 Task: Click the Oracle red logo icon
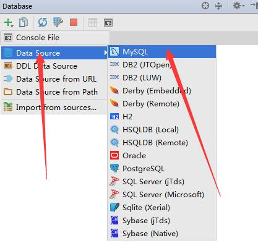114,155
